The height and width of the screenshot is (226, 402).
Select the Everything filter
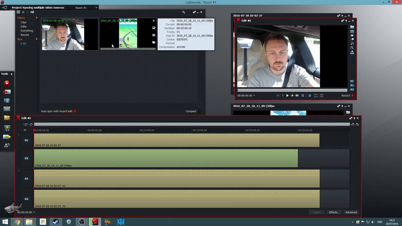(x=27, y=31)
